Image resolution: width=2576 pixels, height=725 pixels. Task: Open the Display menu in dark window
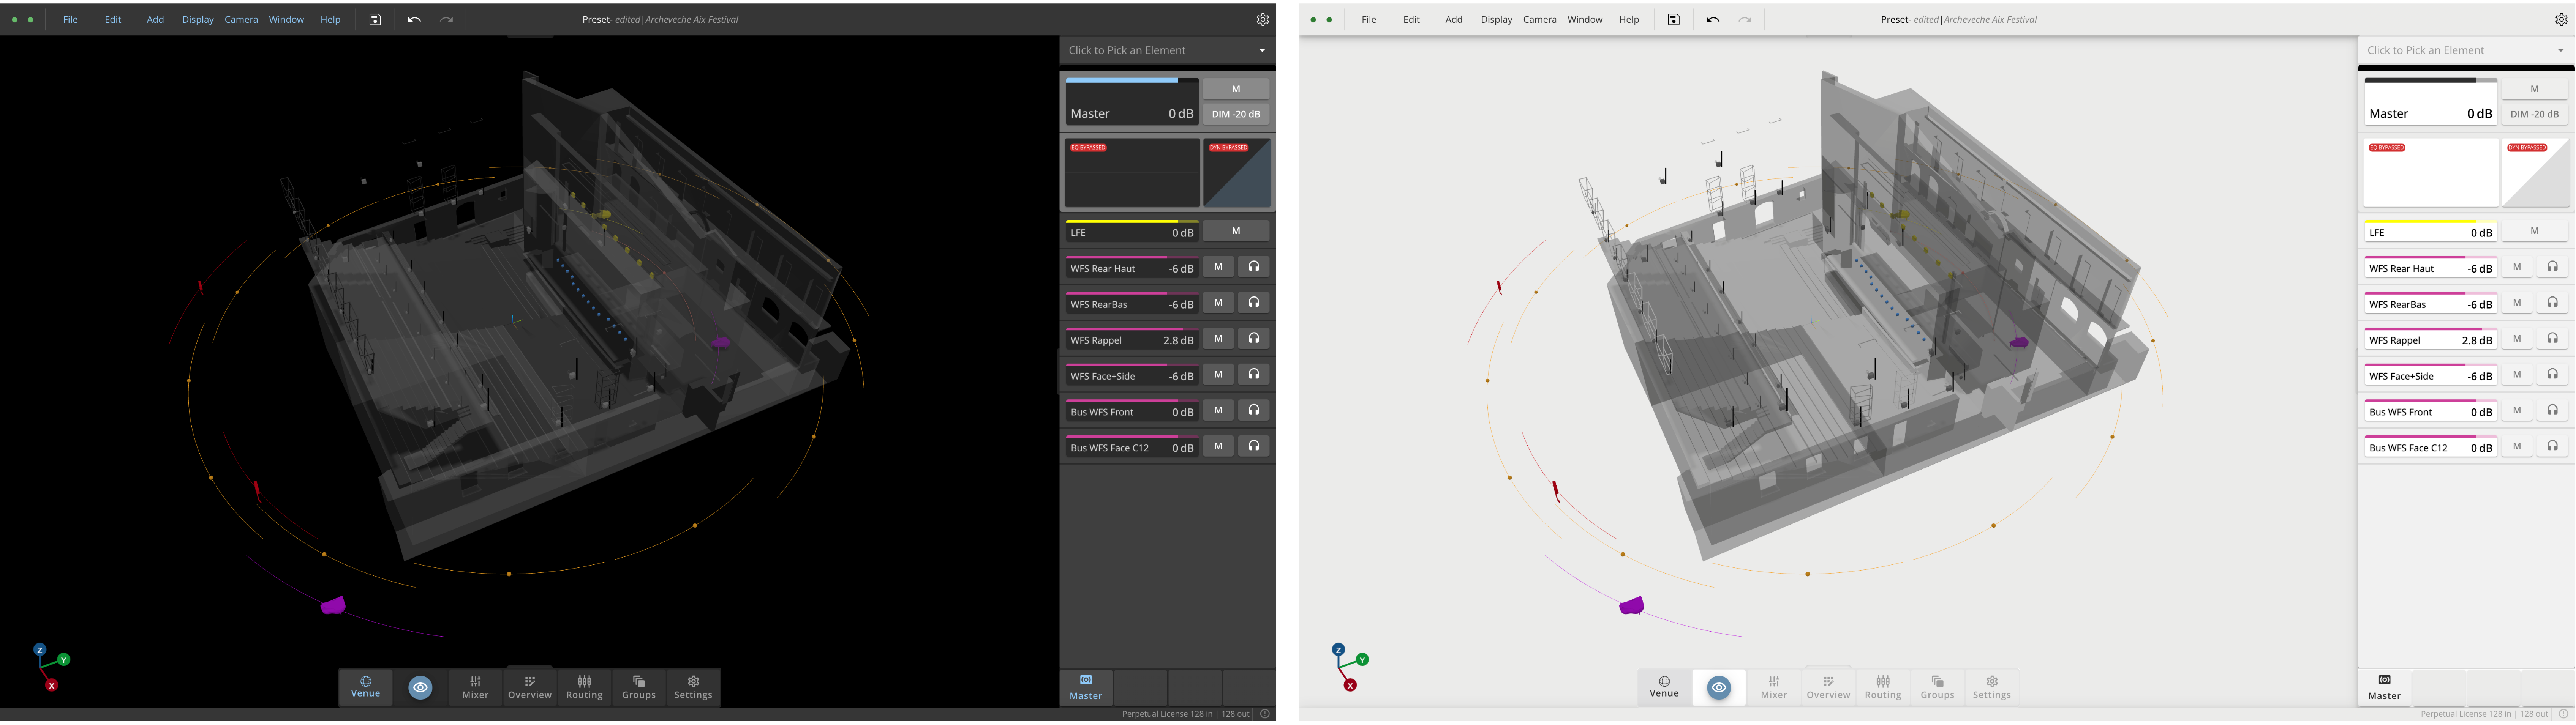pos(197,19)
